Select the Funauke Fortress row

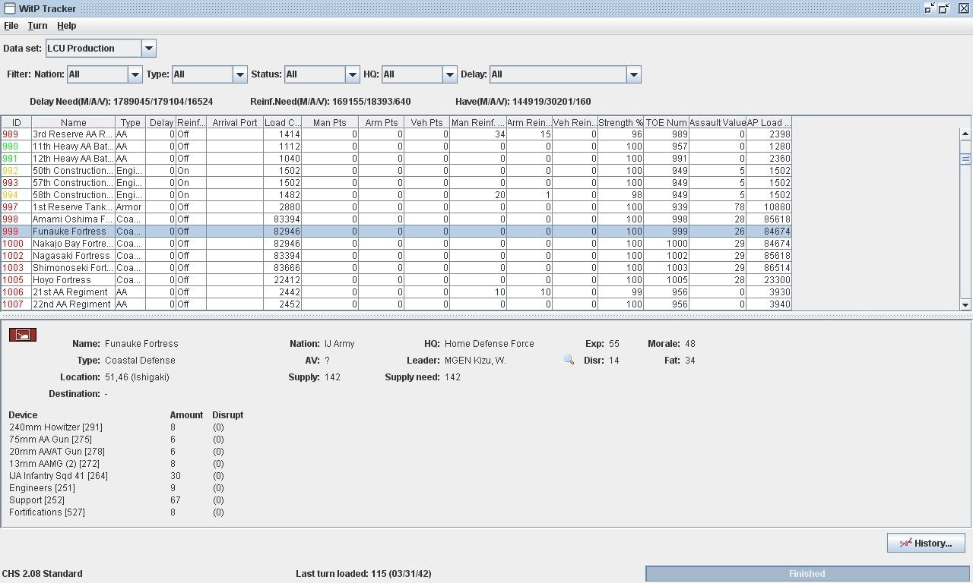point(396,232)
